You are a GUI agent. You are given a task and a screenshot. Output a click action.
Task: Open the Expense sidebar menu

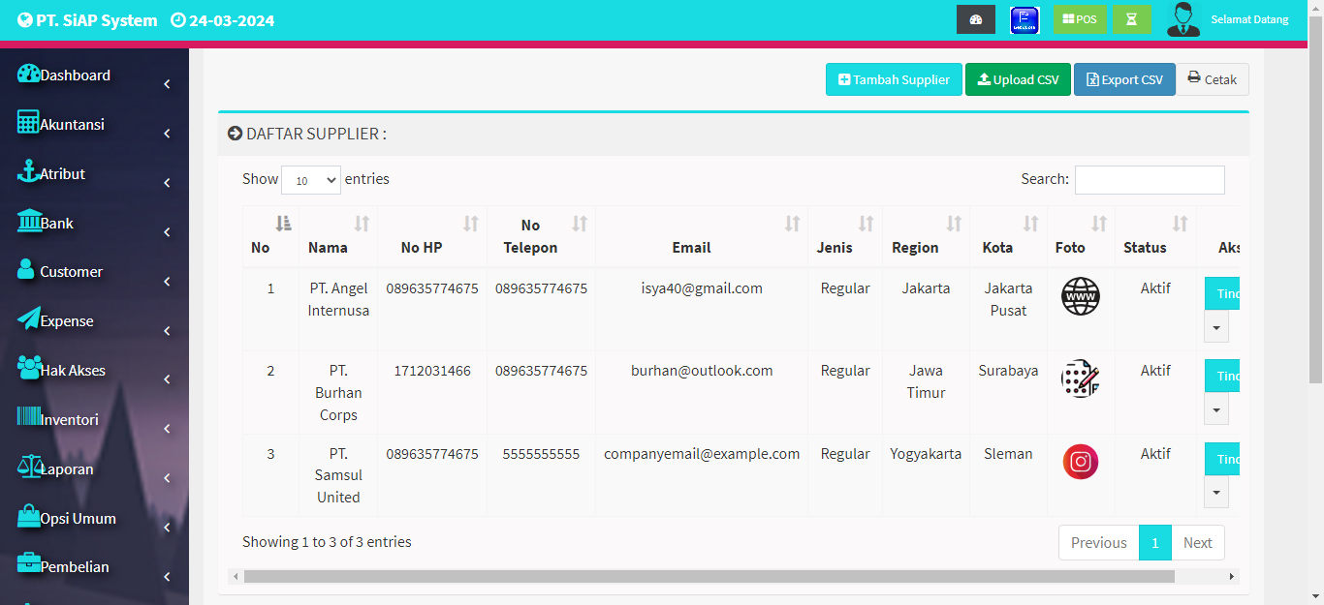coord(94,321)
